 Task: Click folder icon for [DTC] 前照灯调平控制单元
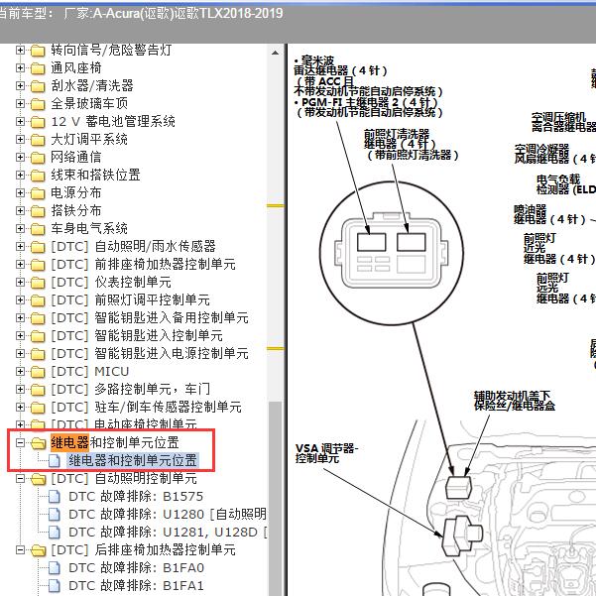coord(38,300)
